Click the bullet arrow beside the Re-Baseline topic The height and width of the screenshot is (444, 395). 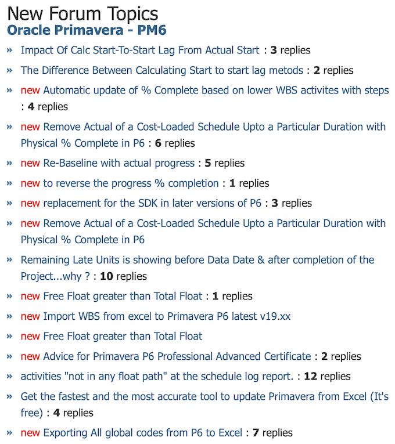pyautogui.click(x=10, y=164)
